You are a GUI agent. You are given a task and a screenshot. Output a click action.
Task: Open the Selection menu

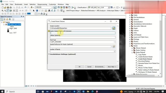(32, 4)
